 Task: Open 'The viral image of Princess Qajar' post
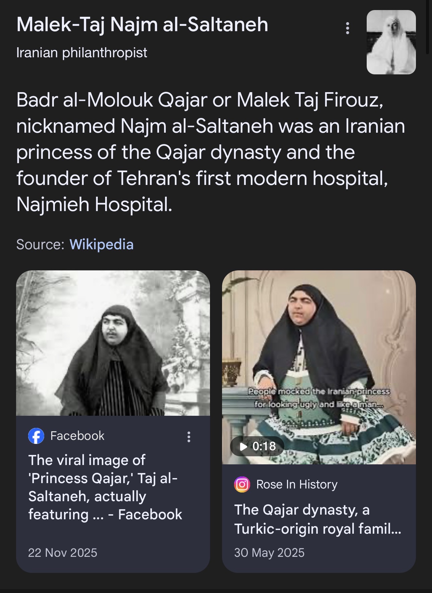[x=105, y=487]
